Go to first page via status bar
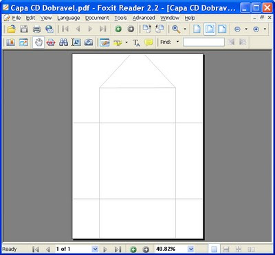275x255 pixels. [35, 249]
